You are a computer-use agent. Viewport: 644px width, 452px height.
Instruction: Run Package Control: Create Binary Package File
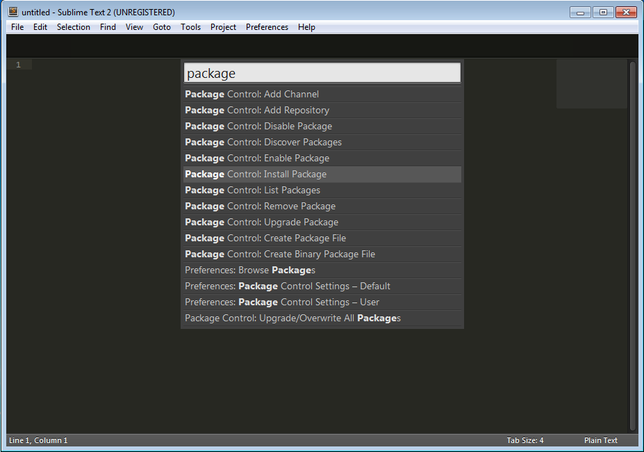322,255
